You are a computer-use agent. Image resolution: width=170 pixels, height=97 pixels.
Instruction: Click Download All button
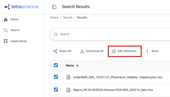click(92, 51)
